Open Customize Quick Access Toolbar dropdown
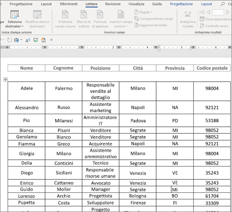Viewport: 232px width, 212px height. click(x=51, y=40)
